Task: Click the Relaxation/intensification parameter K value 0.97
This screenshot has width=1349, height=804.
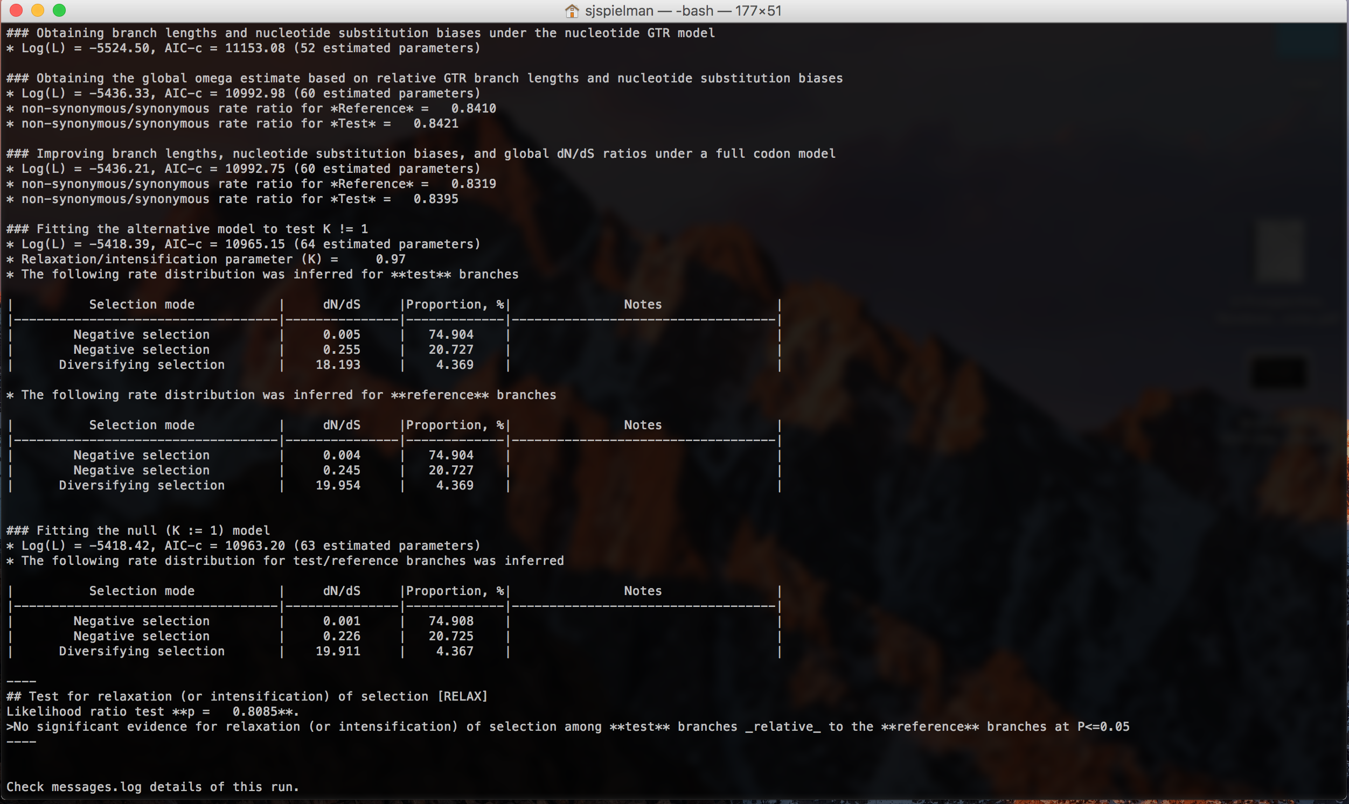Action: [391, 259]
